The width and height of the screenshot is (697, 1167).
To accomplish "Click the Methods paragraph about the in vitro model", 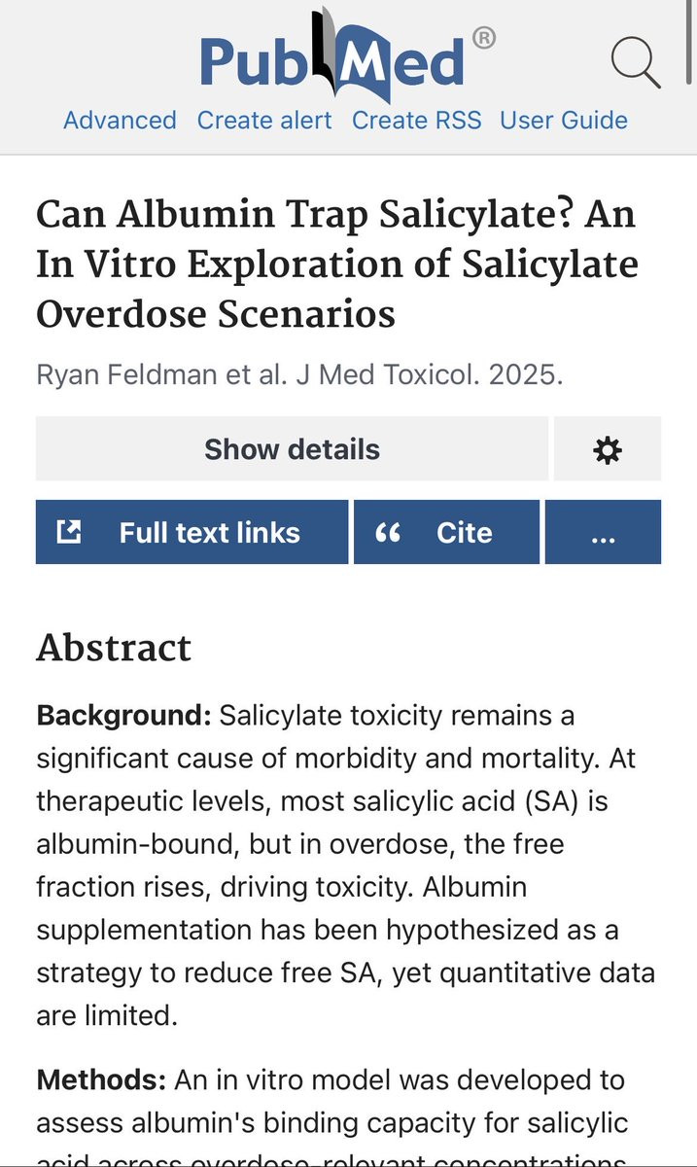I will (x=345, y=1116).
